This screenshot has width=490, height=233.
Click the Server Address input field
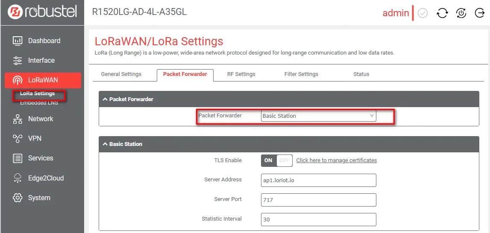tap(318, 180)
